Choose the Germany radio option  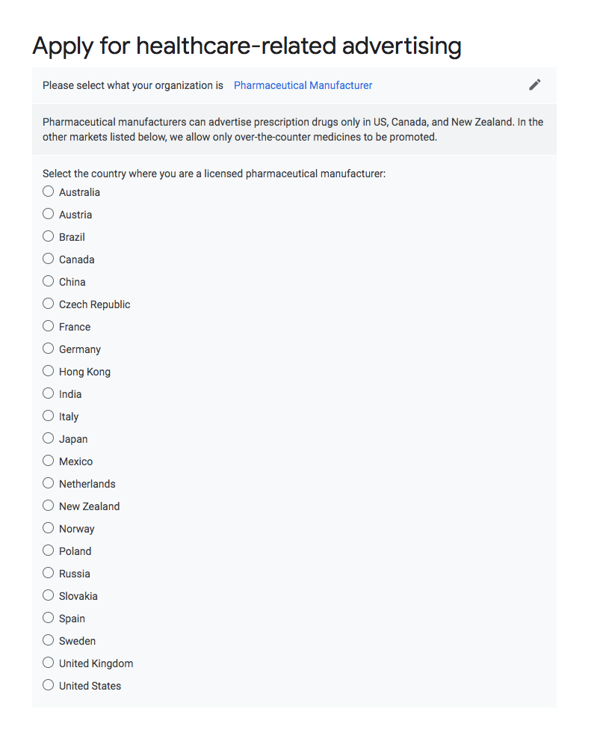[x=49, y=349]
